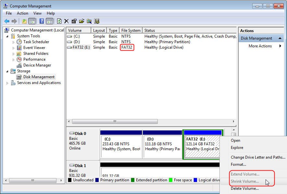The image size is (287, 194).
Task: Toggle Show/Hide Action Pane toolbar button
Action: pos(49,21)
